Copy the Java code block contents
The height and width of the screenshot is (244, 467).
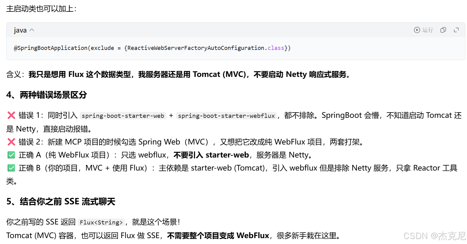[x=443, y=30]
